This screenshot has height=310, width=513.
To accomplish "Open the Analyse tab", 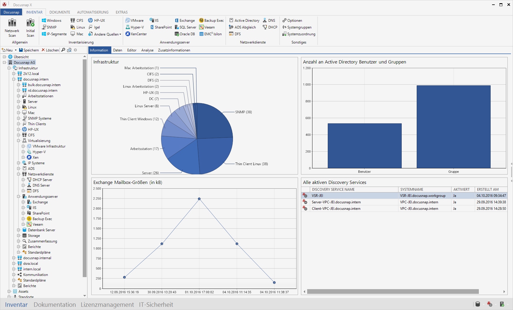I will click(147, 50).
